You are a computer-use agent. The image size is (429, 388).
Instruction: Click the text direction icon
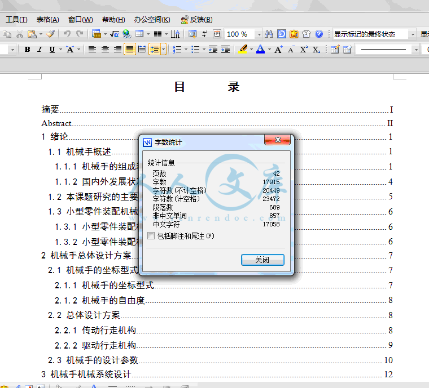[175, 34]
